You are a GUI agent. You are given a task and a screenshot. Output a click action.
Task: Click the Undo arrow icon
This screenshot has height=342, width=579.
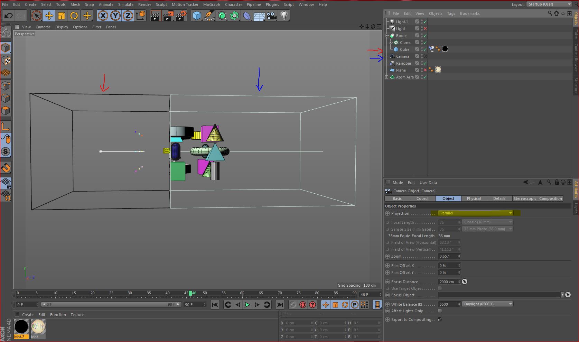9,16
